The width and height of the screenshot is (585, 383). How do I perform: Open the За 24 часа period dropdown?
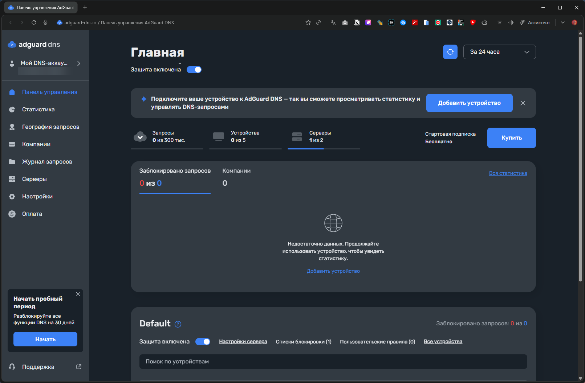[499, 52]
